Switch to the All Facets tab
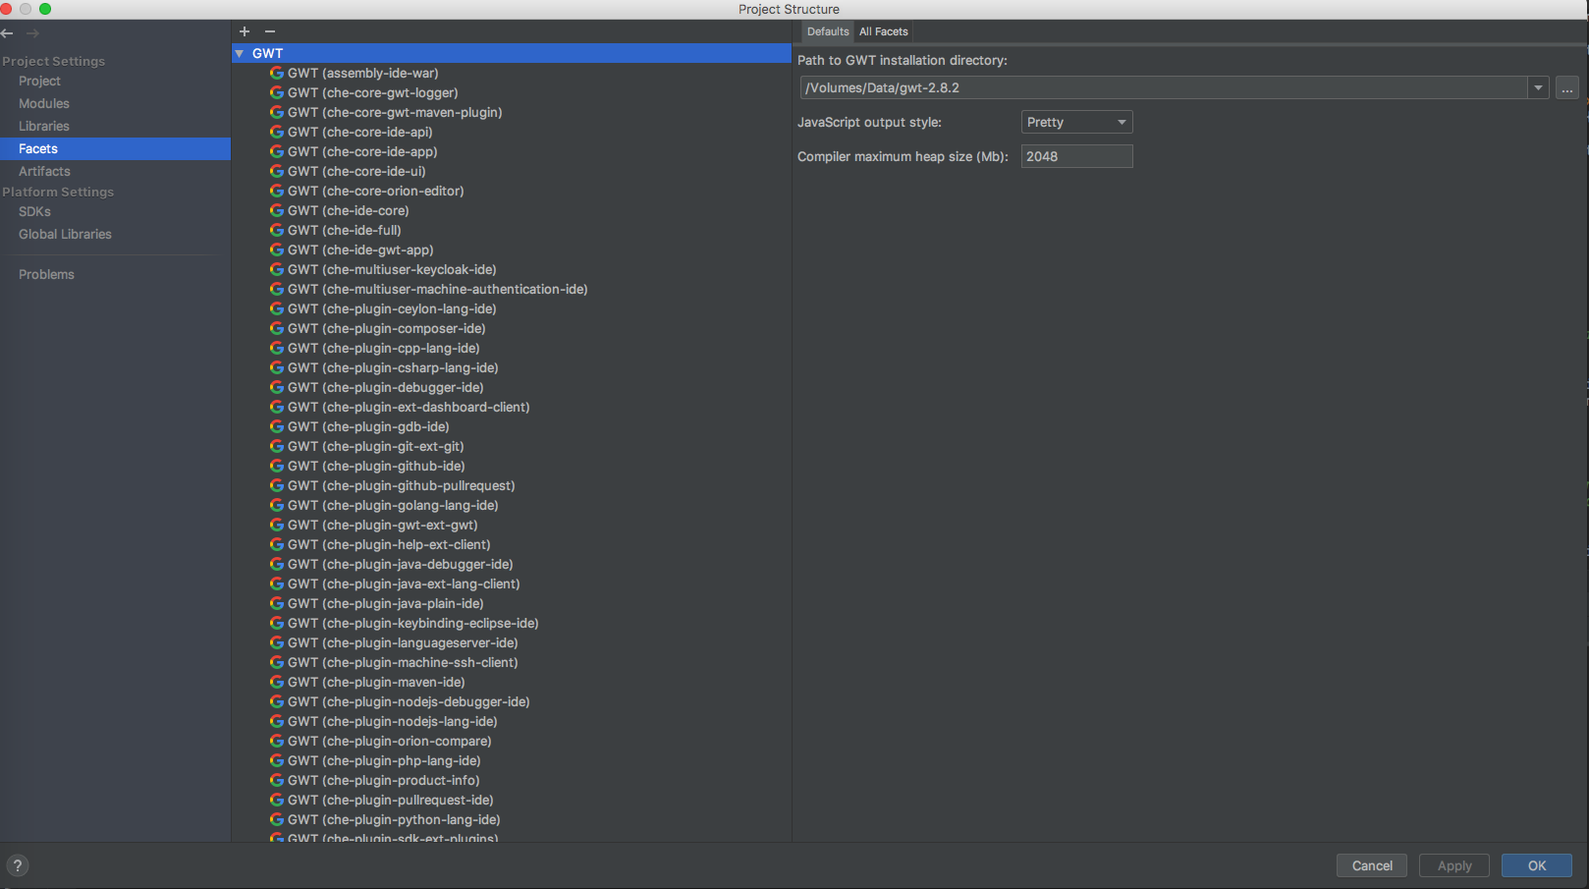Screen dimensions: 1589x889 (x=884, y=31)
